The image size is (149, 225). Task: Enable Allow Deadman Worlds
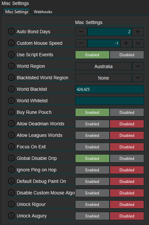pos(92,124)
